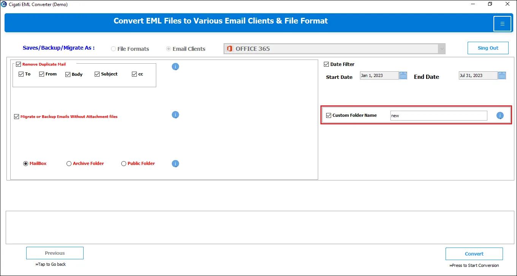Click the Press to Start Conversion hint

[474, 265]
